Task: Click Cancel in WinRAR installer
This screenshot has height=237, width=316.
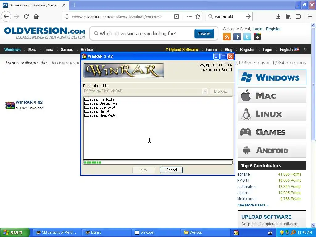Action: [x=172, y=170]
